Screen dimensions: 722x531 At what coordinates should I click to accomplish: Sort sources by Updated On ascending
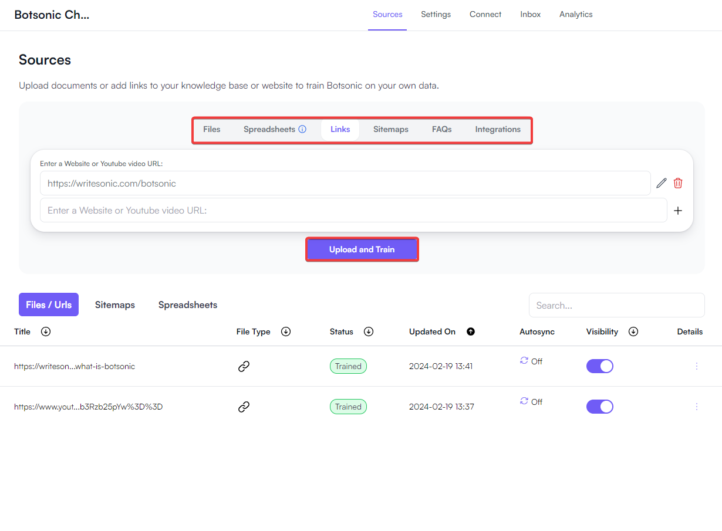coord(471,332)
